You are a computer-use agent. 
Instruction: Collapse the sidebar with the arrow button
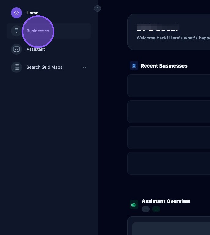(98, 8)
